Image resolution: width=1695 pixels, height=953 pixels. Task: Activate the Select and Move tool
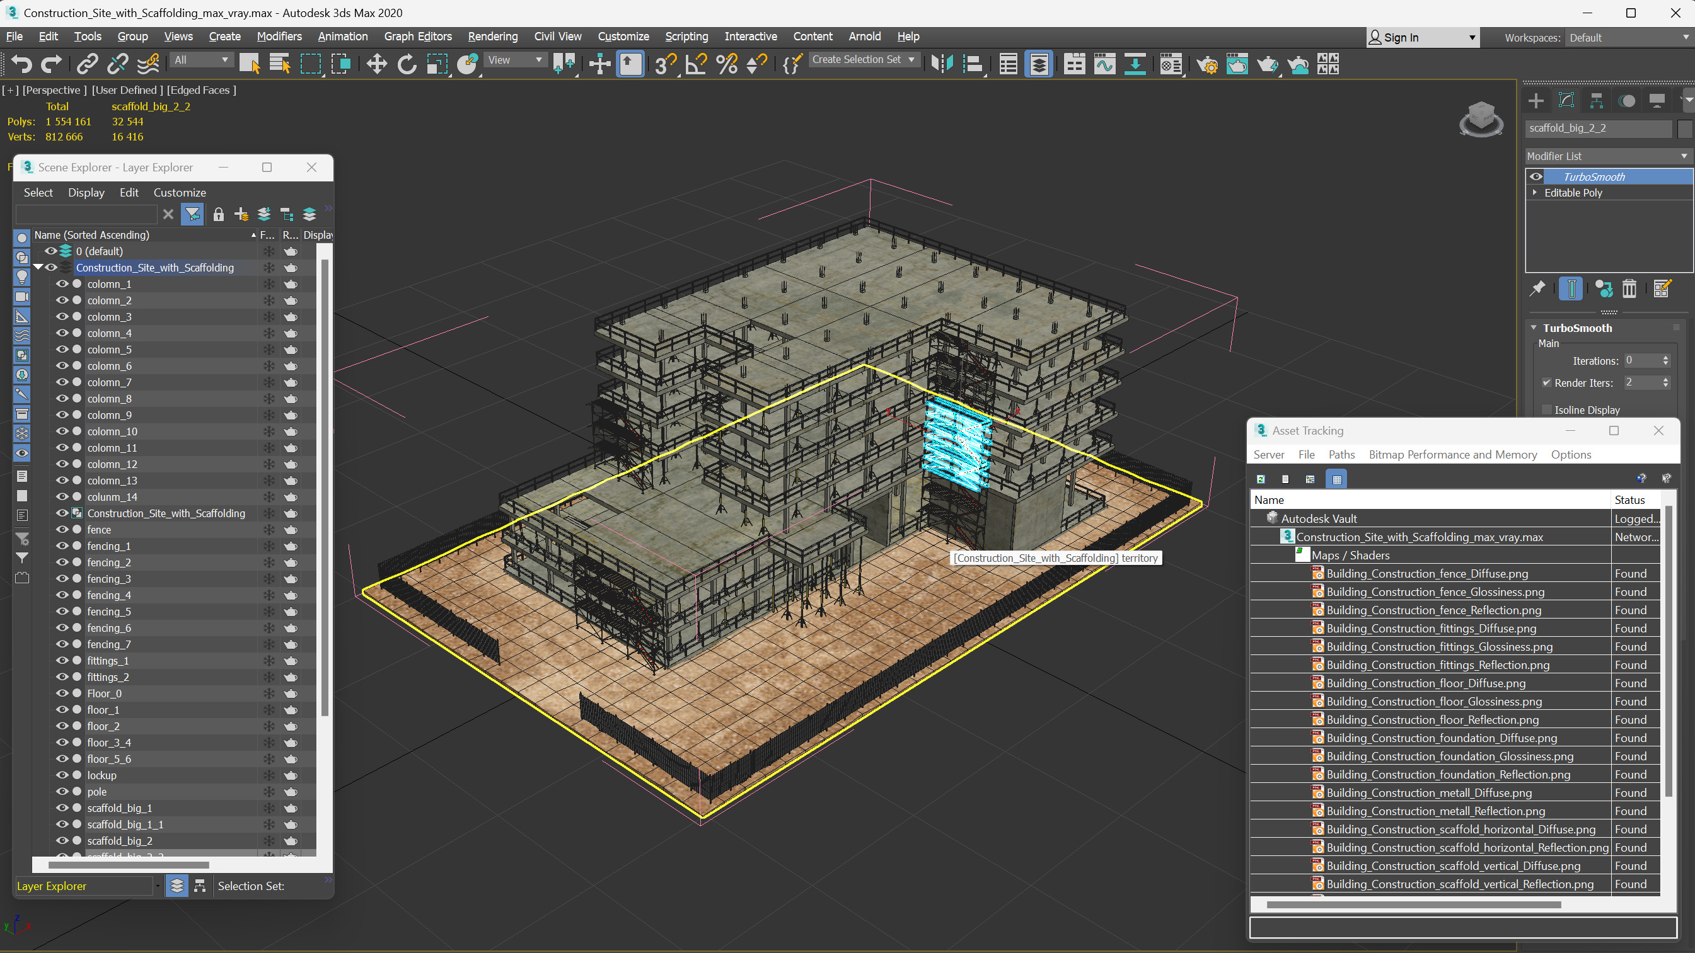pyautogui.click(x=376, y=64)
